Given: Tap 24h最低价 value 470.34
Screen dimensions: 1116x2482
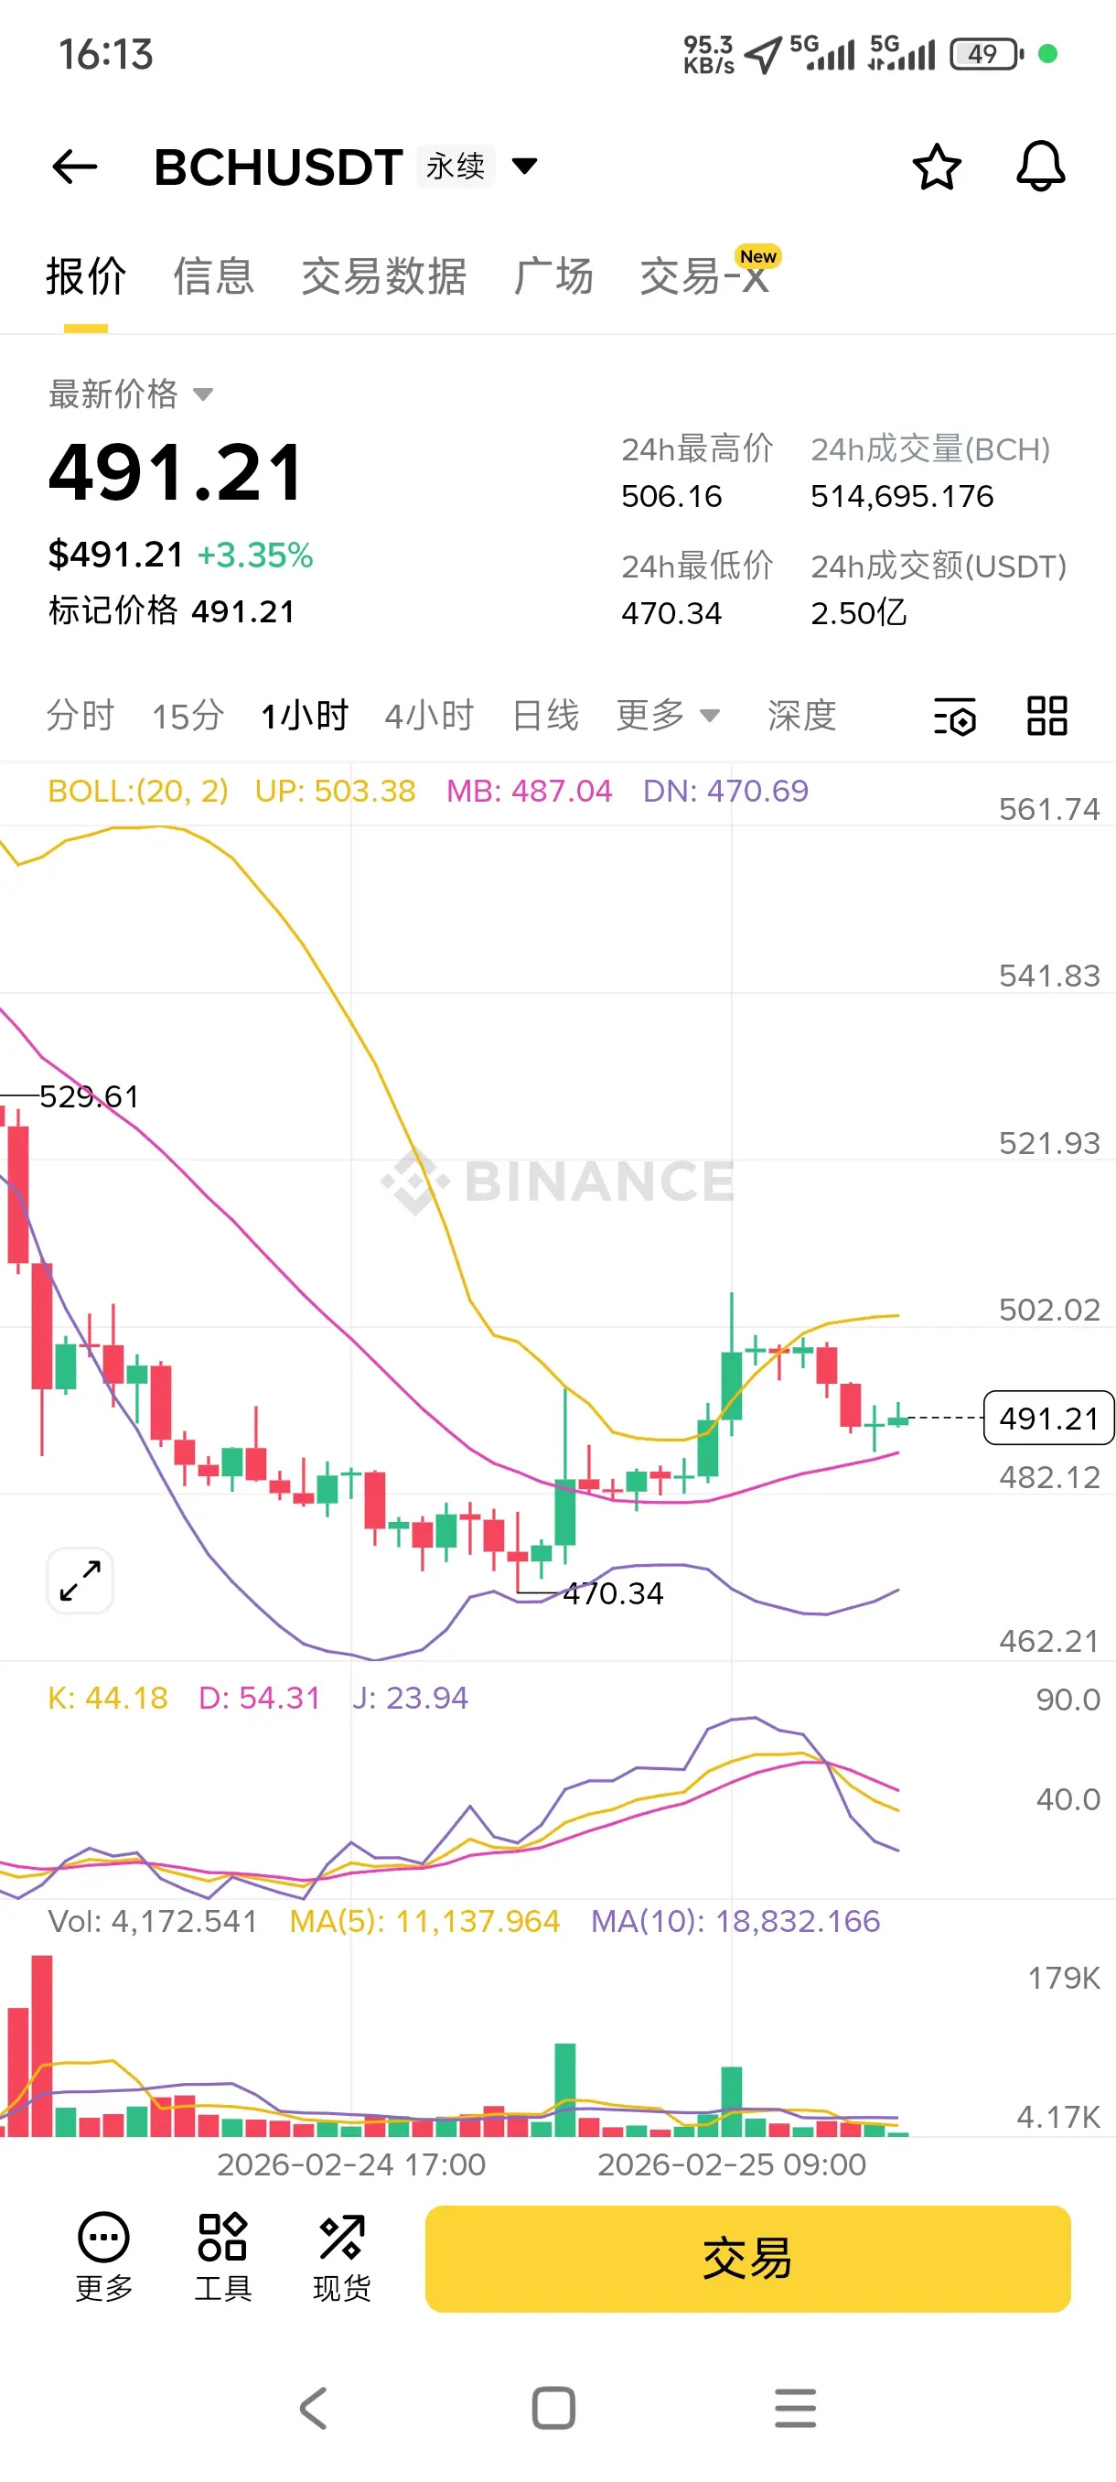Looking at the screenshot, I should coord(671,613).
